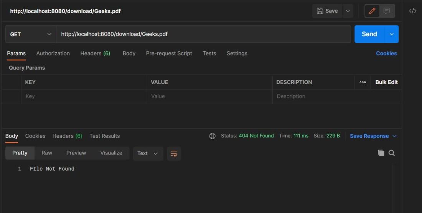Click the Save button

pos(327,11)
